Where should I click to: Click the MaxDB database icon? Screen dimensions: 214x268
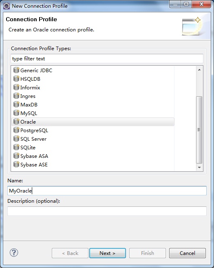coord(16,104)
